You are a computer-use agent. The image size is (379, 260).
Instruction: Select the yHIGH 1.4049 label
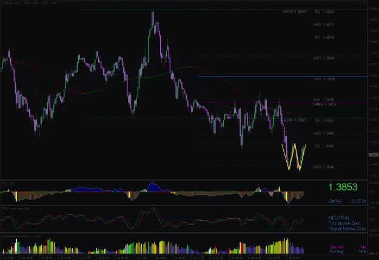point(294,12)
